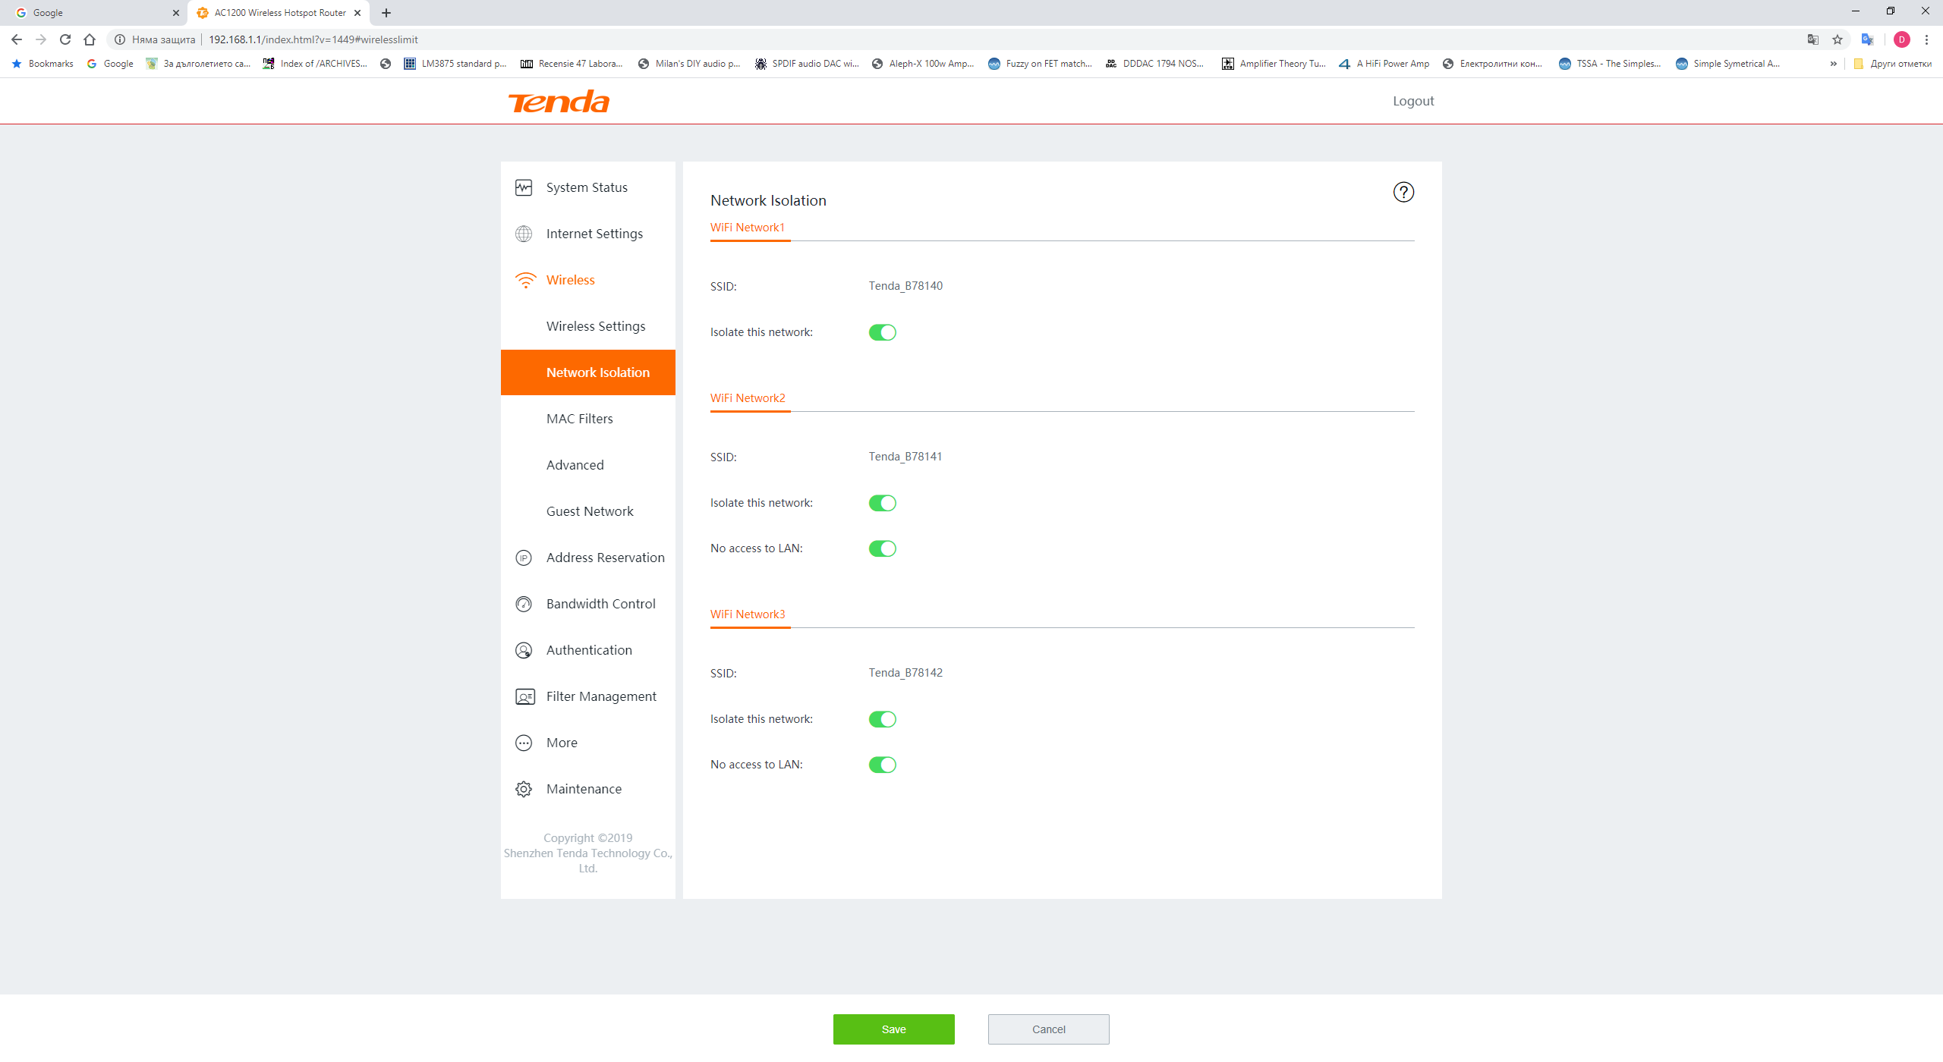Open the SPDIF audio DAC bookmark
This screenshot has width=1943, height=1062.
click(807, 64)
